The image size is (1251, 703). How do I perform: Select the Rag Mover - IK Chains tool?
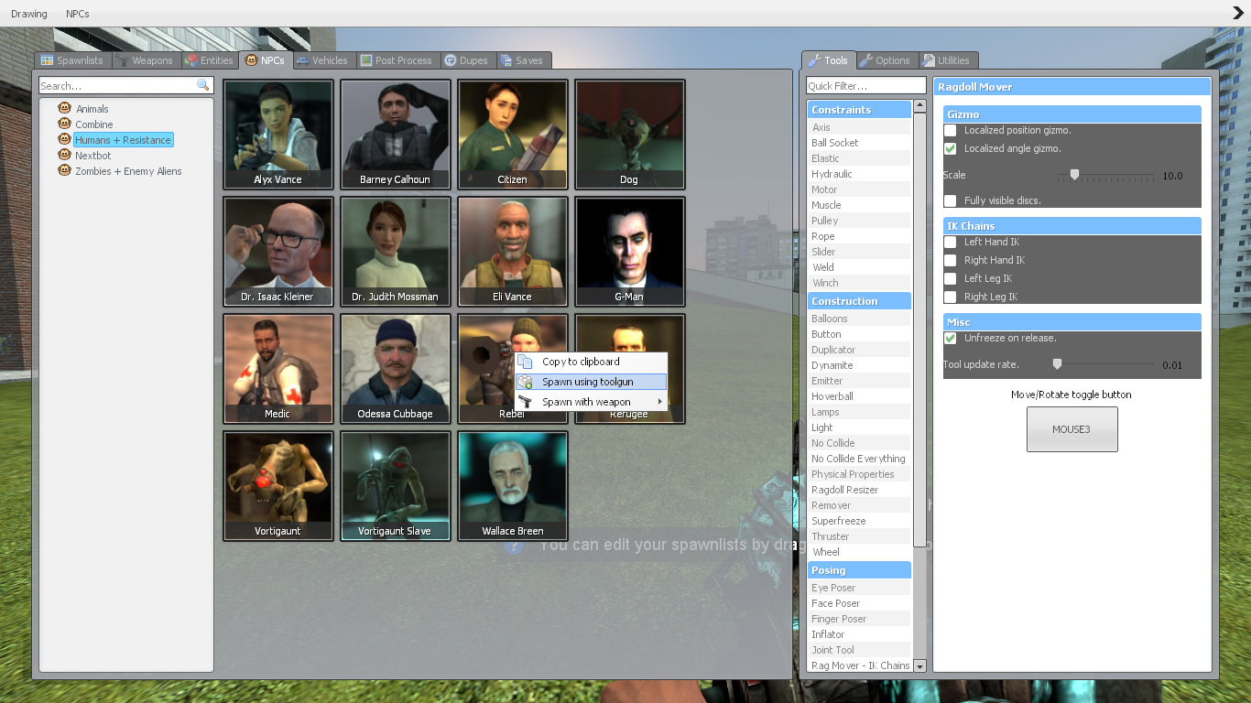859,665
